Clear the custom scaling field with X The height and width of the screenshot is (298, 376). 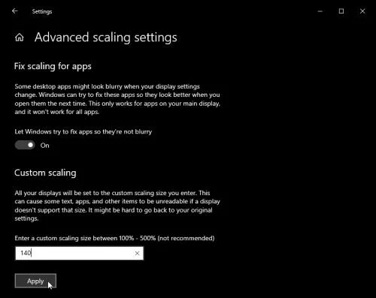(x=137, y=253)
